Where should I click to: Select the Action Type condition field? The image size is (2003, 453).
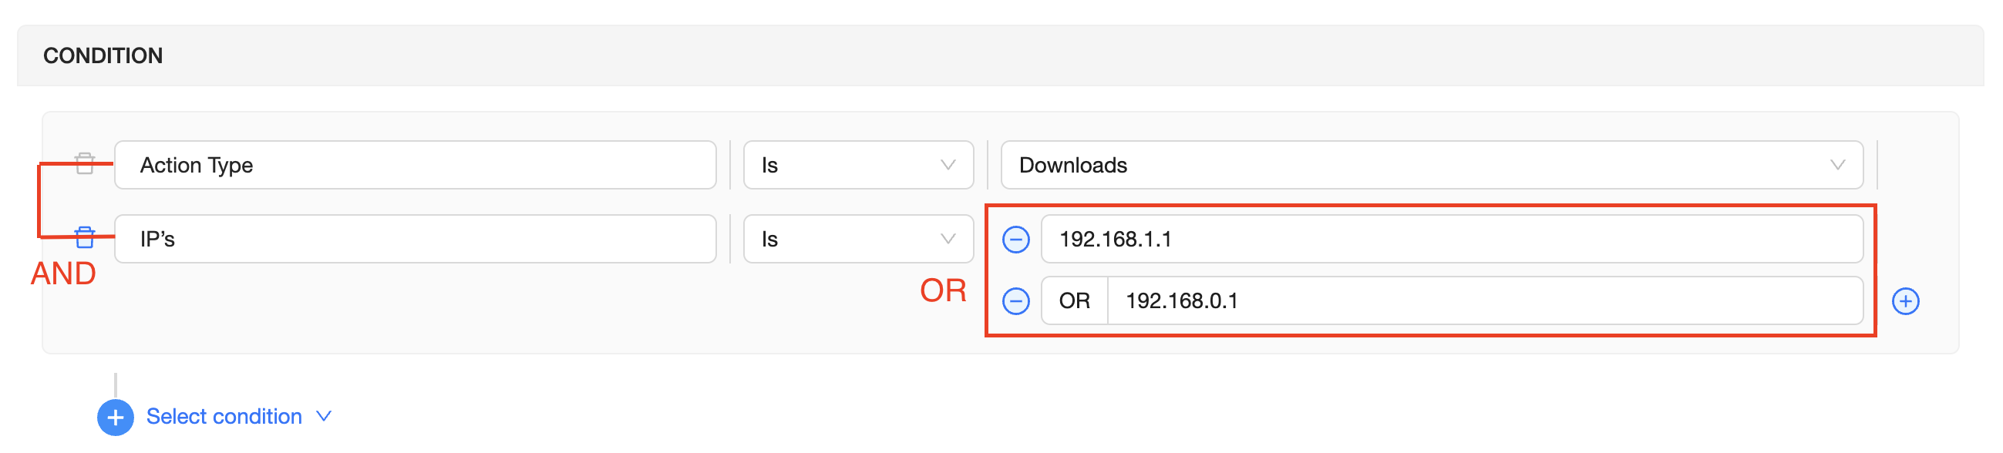[415, 165]
